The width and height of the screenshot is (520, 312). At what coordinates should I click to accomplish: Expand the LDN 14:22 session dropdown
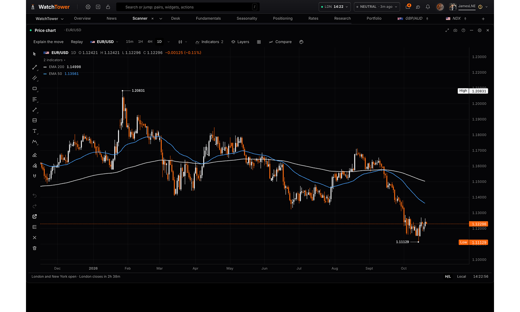[335, 7]
